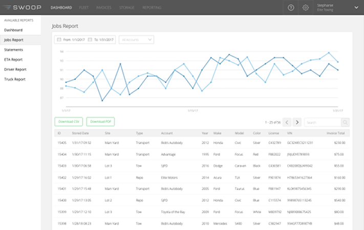
Task: Go to previous page of results
Action: [287, 122]
